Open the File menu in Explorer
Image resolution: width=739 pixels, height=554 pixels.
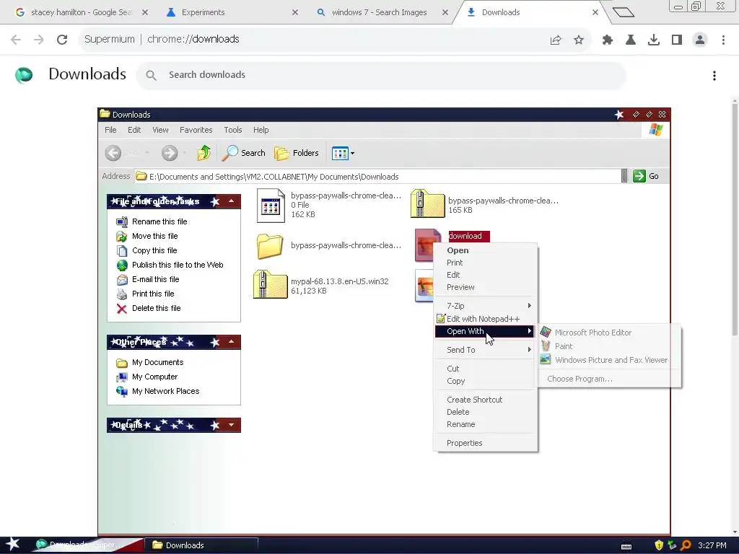110,130
